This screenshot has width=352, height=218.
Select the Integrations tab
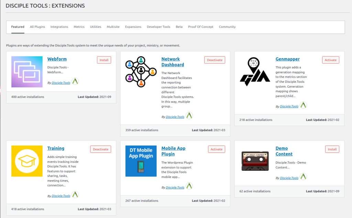[x=59, y=27]
